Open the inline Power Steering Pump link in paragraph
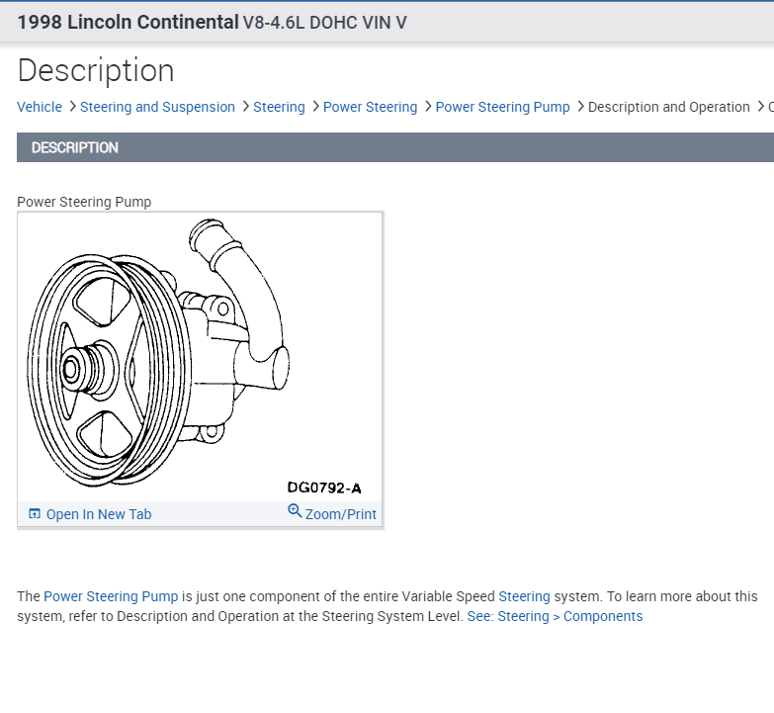 click(111, 596)
